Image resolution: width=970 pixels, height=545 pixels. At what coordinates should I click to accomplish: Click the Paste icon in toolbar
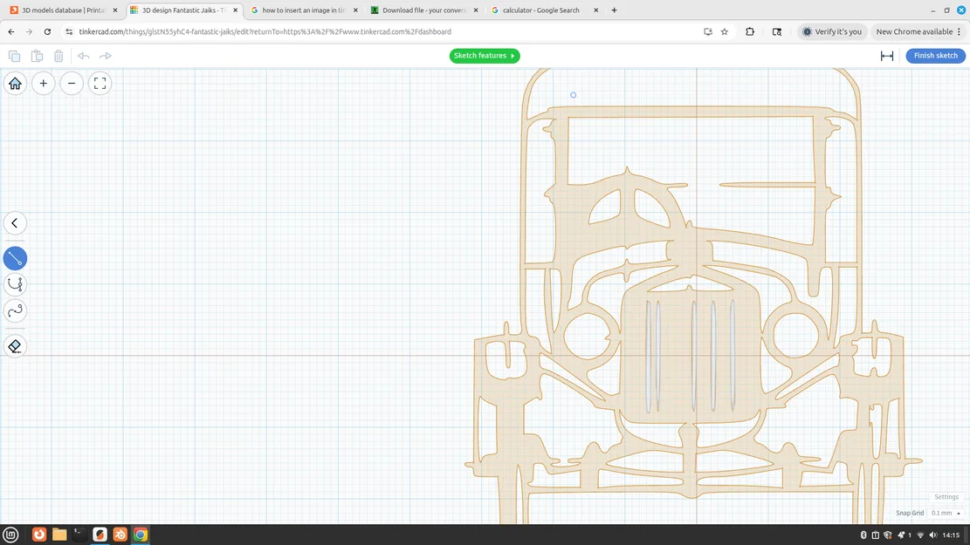[38, 56]
